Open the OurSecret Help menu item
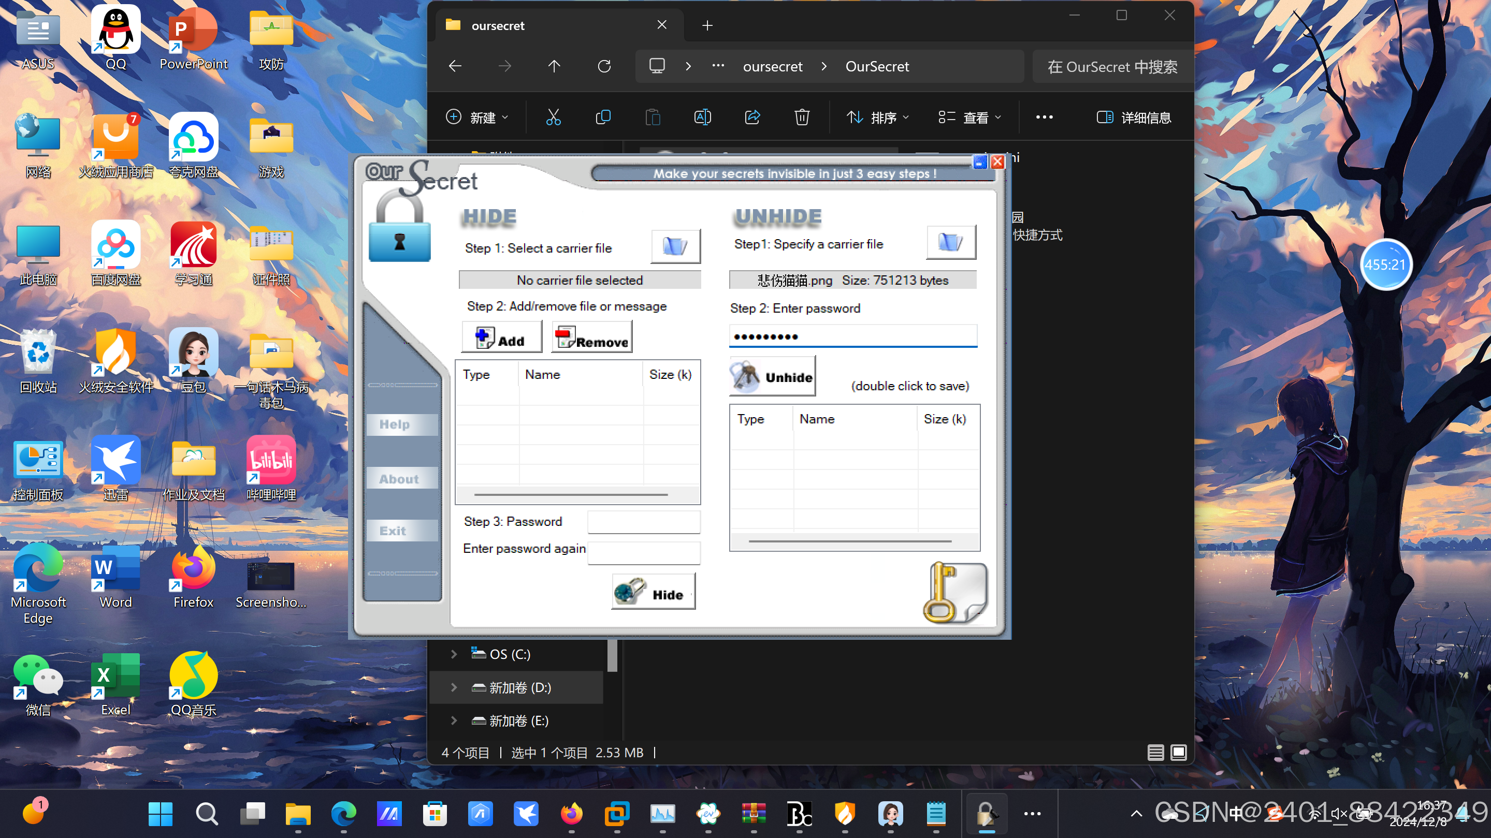1491x838 pixels. point(402,424)
